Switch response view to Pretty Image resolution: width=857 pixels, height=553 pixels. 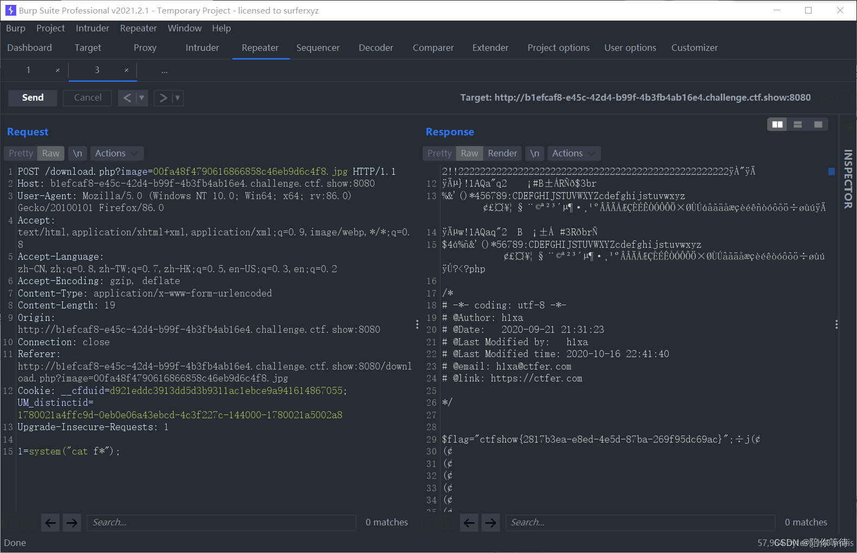click(x=439, y=153)
